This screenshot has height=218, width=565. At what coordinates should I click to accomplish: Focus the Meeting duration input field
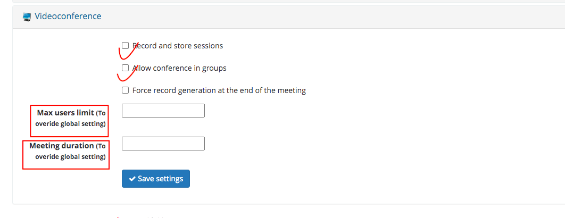[163, 144]
